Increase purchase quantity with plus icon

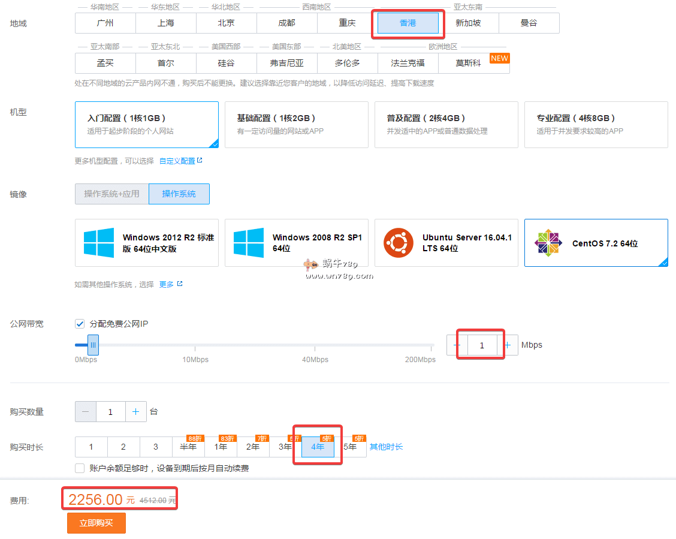135,412
